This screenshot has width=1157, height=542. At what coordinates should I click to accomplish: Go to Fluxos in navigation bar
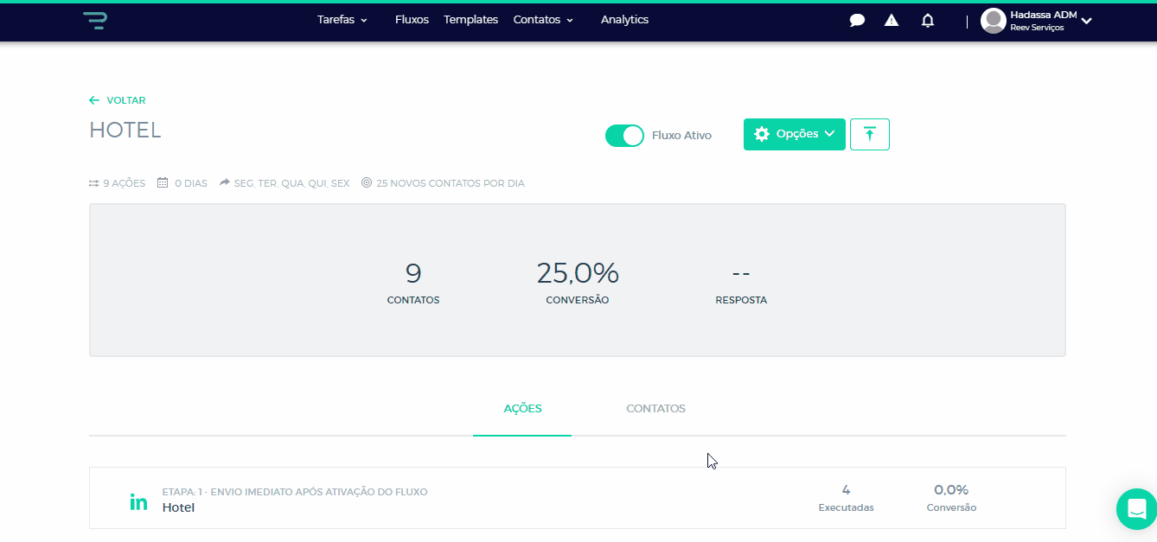tap(412, 20)
